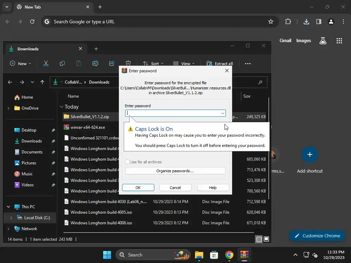This screenshot has width=351, height=263.
Task: Click the Windows Start button
Action: 107,255
